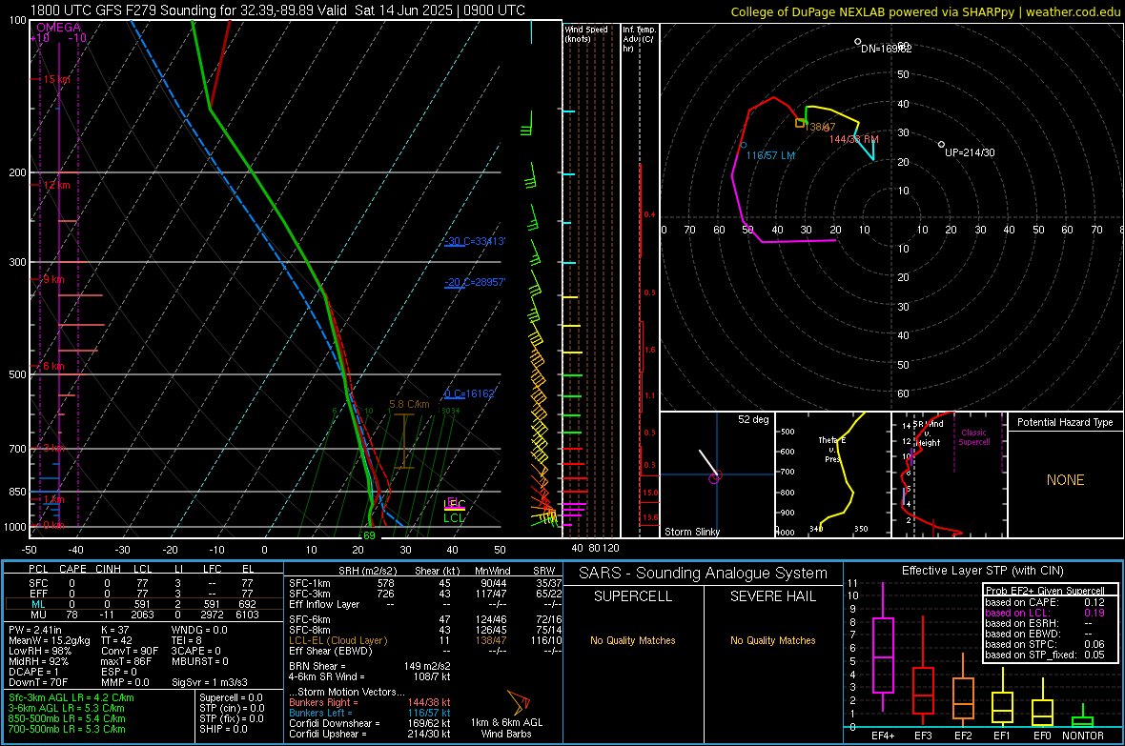Click the Corfidi Upshear = 214/30 kt line
1125x746 pixels.
pos(370,734)
